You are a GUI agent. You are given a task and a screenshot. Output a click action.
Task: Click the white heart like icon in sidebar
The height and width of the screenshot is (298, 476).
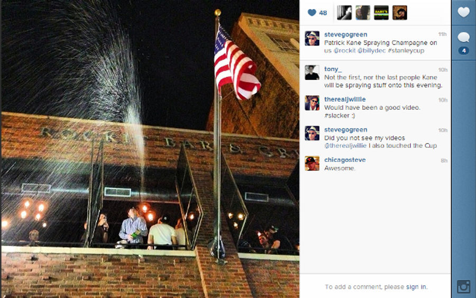coord(463,12)
